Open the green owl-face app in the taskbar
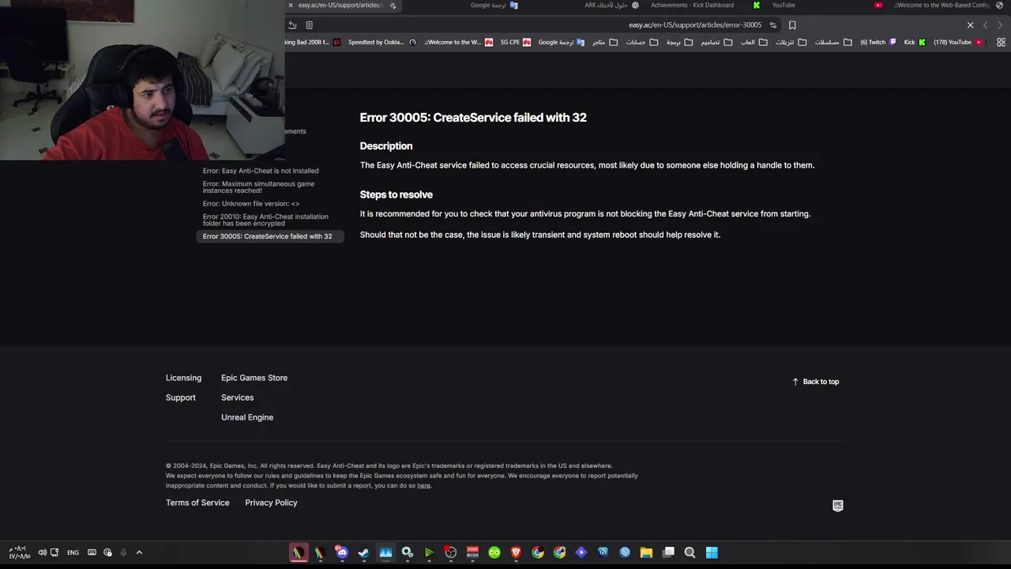1011x569 pixels. (x=494, y=552)
